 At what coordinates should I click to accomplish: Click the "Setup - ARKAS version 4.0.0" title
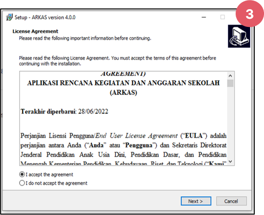[x=45, y=17]
